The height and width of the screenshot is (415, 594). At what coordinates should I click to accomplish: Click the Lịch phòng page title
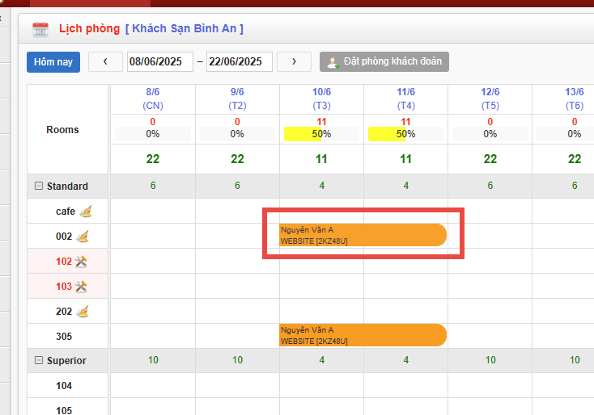point(89,29)
